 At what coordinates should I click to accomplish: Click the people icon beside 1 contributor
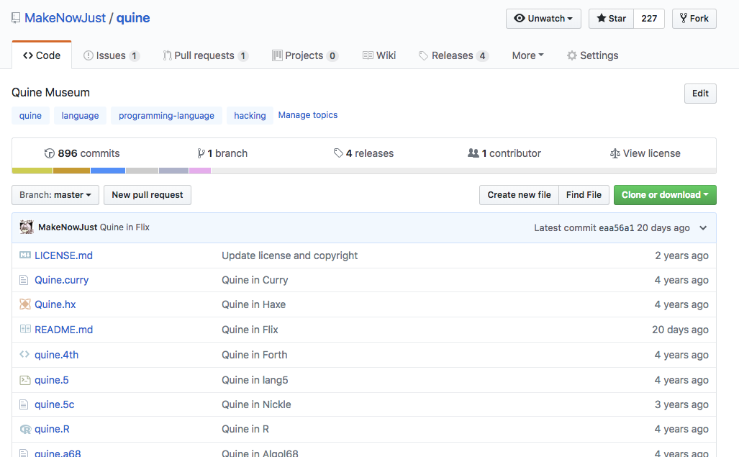[473, 153]
